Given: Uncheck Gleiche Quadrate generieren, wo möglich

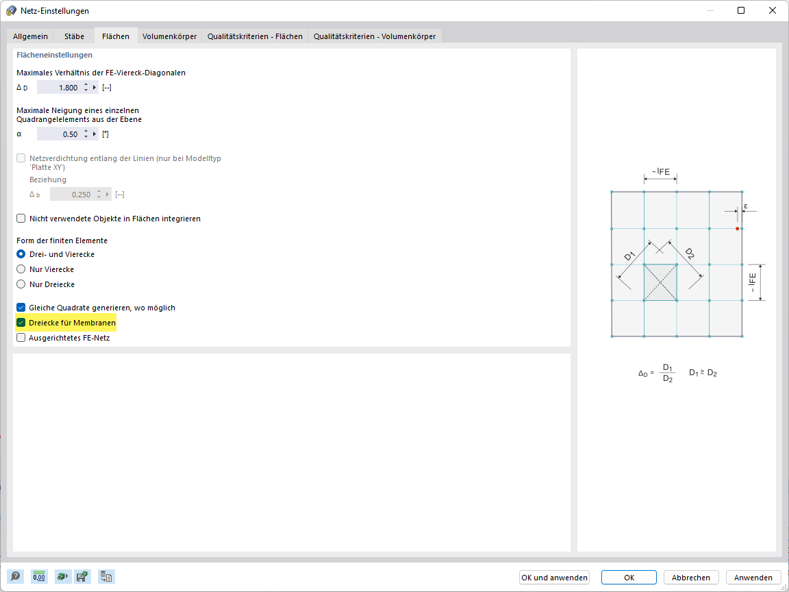Looking at the screenshot, I should pos(21,308).
